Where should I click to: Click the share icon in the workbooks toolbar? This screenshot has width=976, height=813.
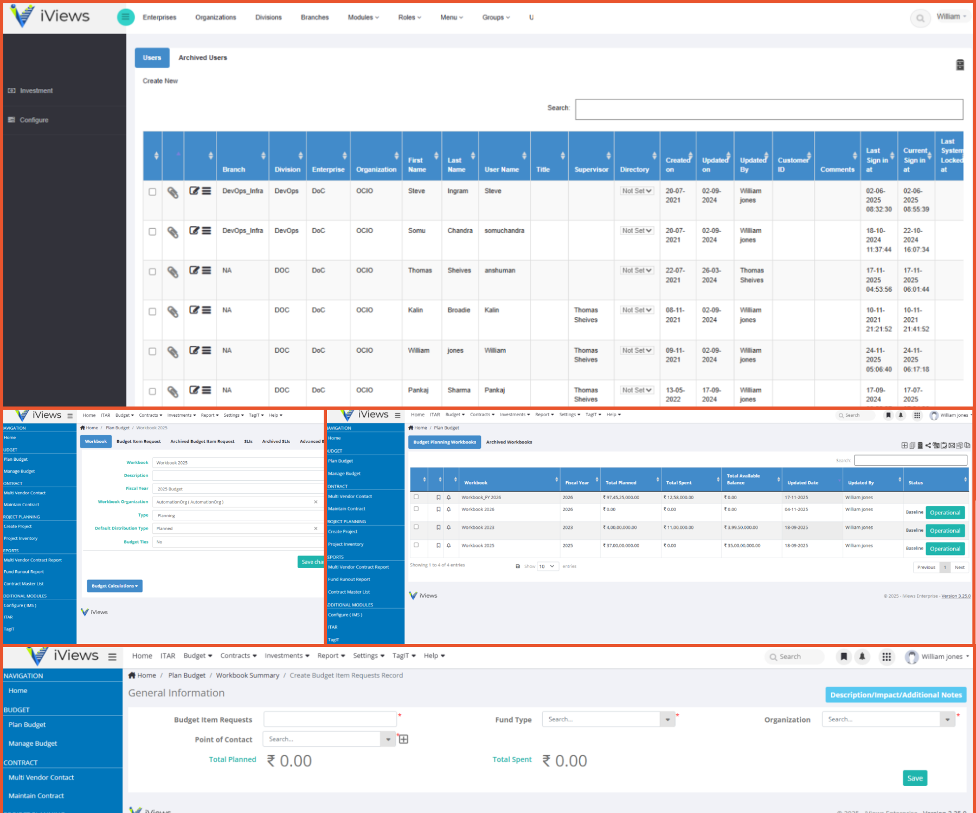pos(928,446)
